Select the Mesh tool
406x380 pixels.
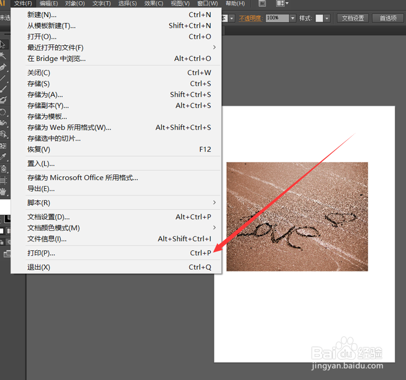[x=3, y=146]
